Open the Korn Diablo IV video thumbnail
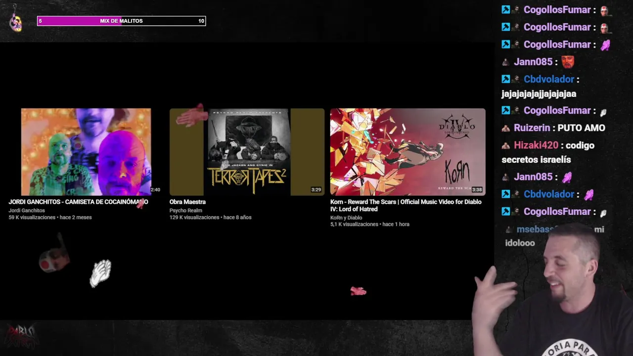This screenshot has width=633, height=356. click(408, 152)
